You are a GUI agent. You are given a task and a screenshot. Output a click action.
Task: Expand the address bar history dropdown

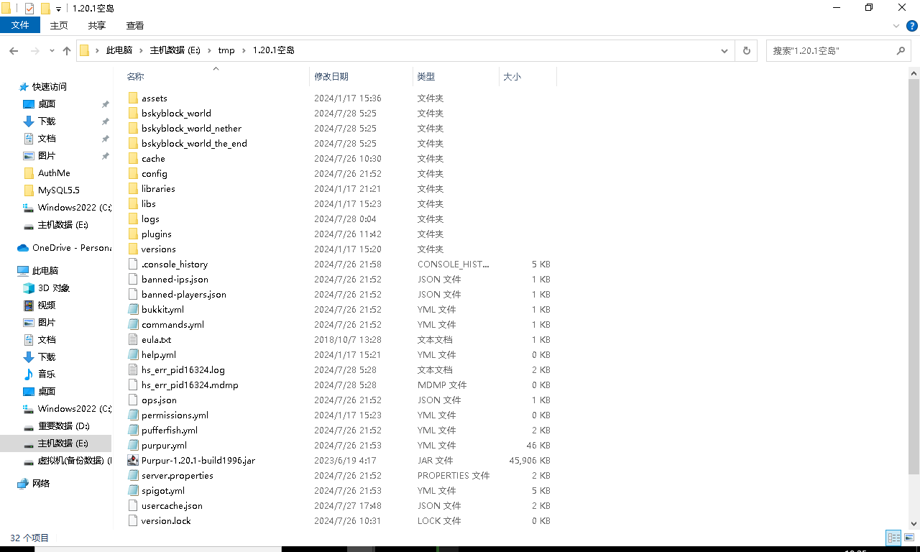(x=724, y=51)
